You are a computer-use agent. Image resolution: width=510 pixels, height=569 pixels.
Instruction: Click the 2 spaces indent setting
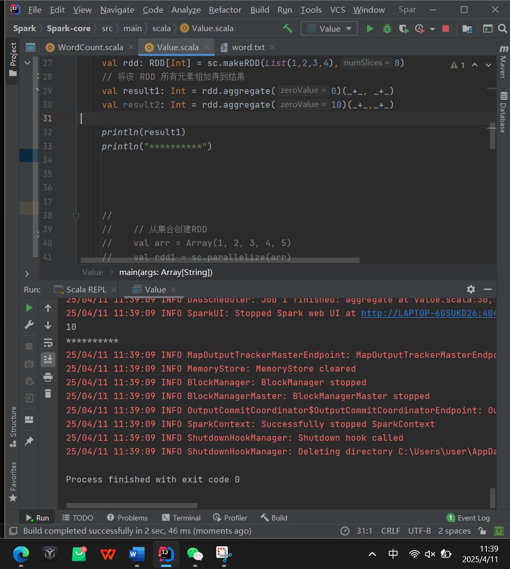pyautogui.click(x=454, y=531)
